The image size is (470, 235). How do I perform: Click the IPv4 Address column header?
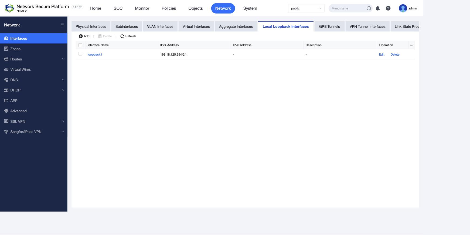[194, 45]
